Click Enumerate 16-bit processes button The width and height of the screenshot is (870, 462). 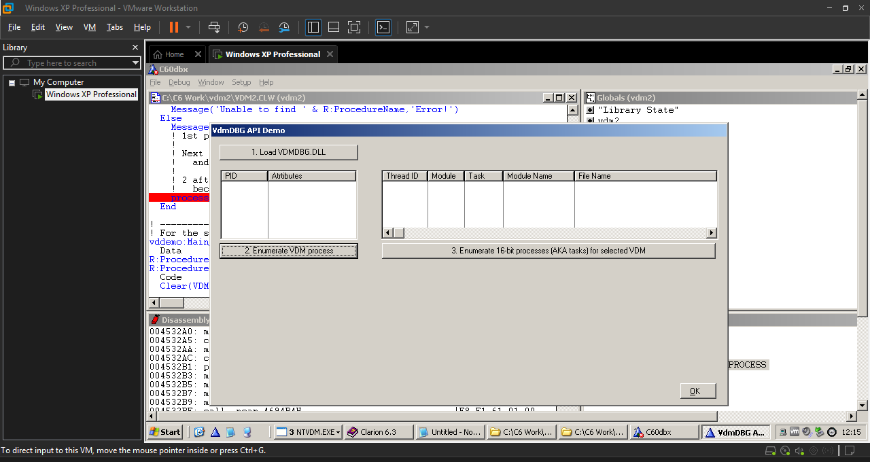click(x=549, y=251)
